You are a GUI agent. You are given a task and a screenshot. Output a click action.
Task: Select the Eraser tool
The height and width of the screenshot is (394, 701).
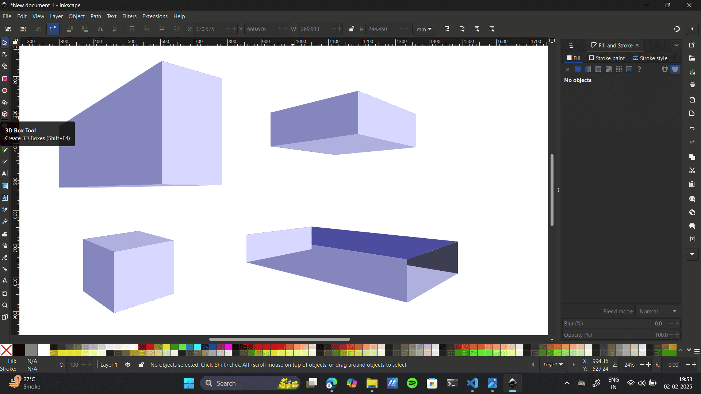tap(5, 257)
